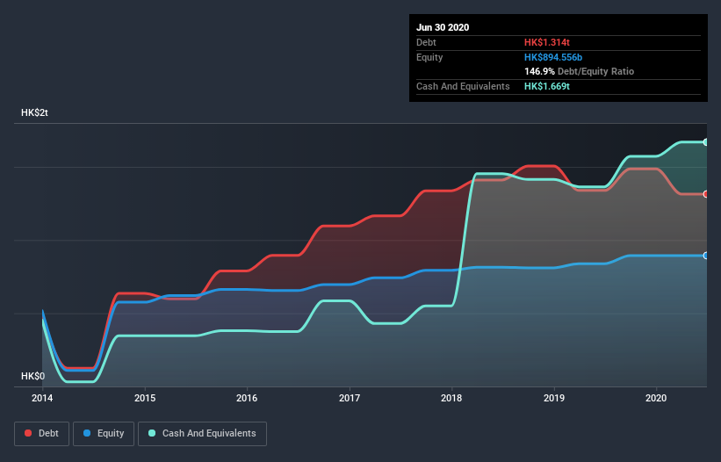Click the Cash And Equivalents tooltip label
This screenshot has height=462, width=721.
(463, 86)
